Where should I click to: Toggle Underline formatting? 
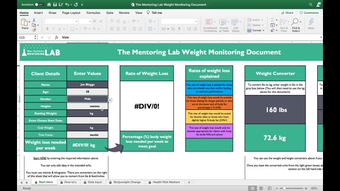(x=59, y=29)
